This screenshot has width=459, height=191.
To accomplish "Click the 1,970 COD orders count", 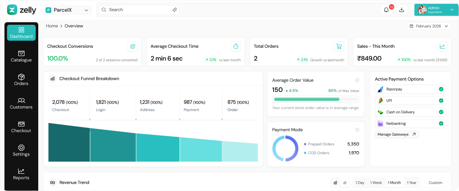I will pyautogui.click(x=354, y=153).
